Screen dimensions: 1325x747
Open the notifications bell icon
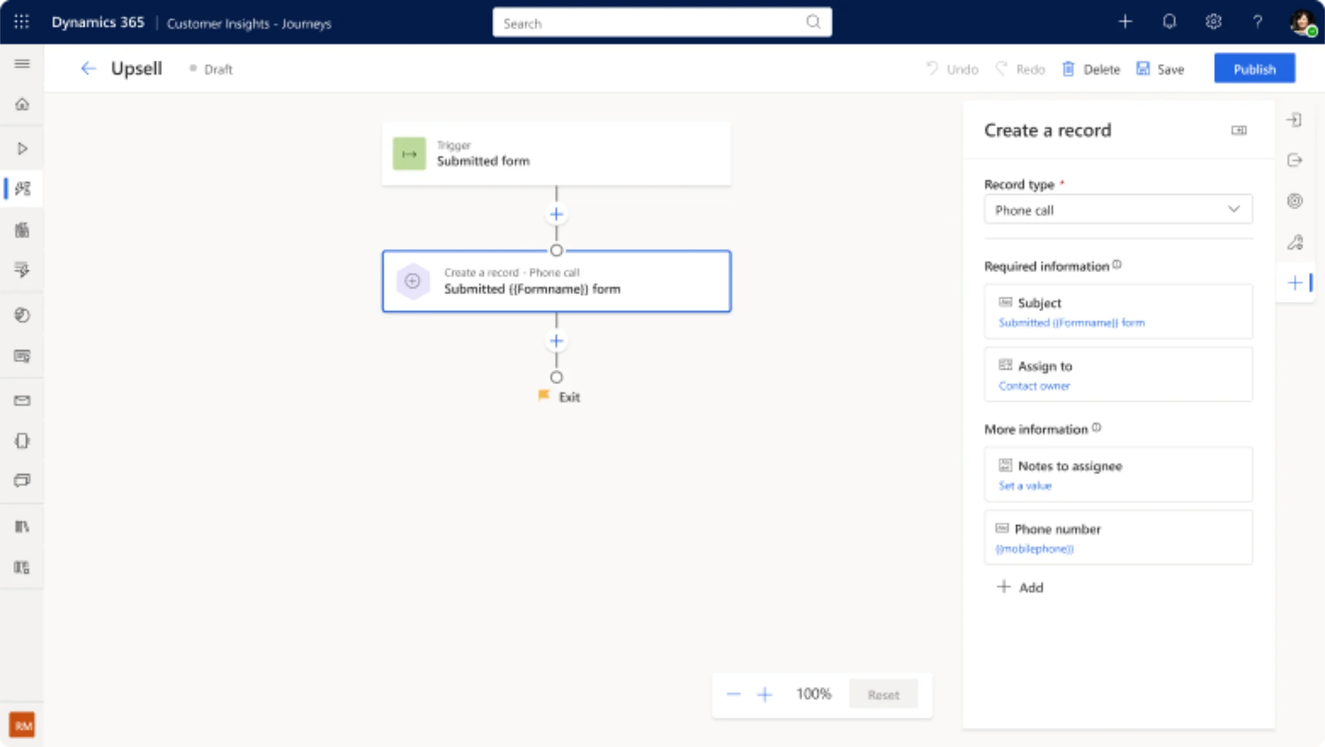coord(1170,22)
